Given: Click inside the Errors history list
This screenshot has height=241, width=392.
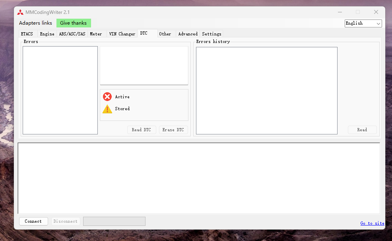Looking at the screenshot, I should [267, 91].
